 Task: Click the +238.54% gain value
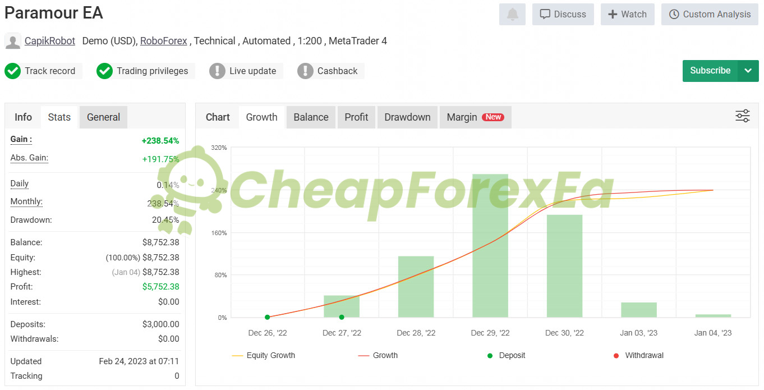pos(160,141)
